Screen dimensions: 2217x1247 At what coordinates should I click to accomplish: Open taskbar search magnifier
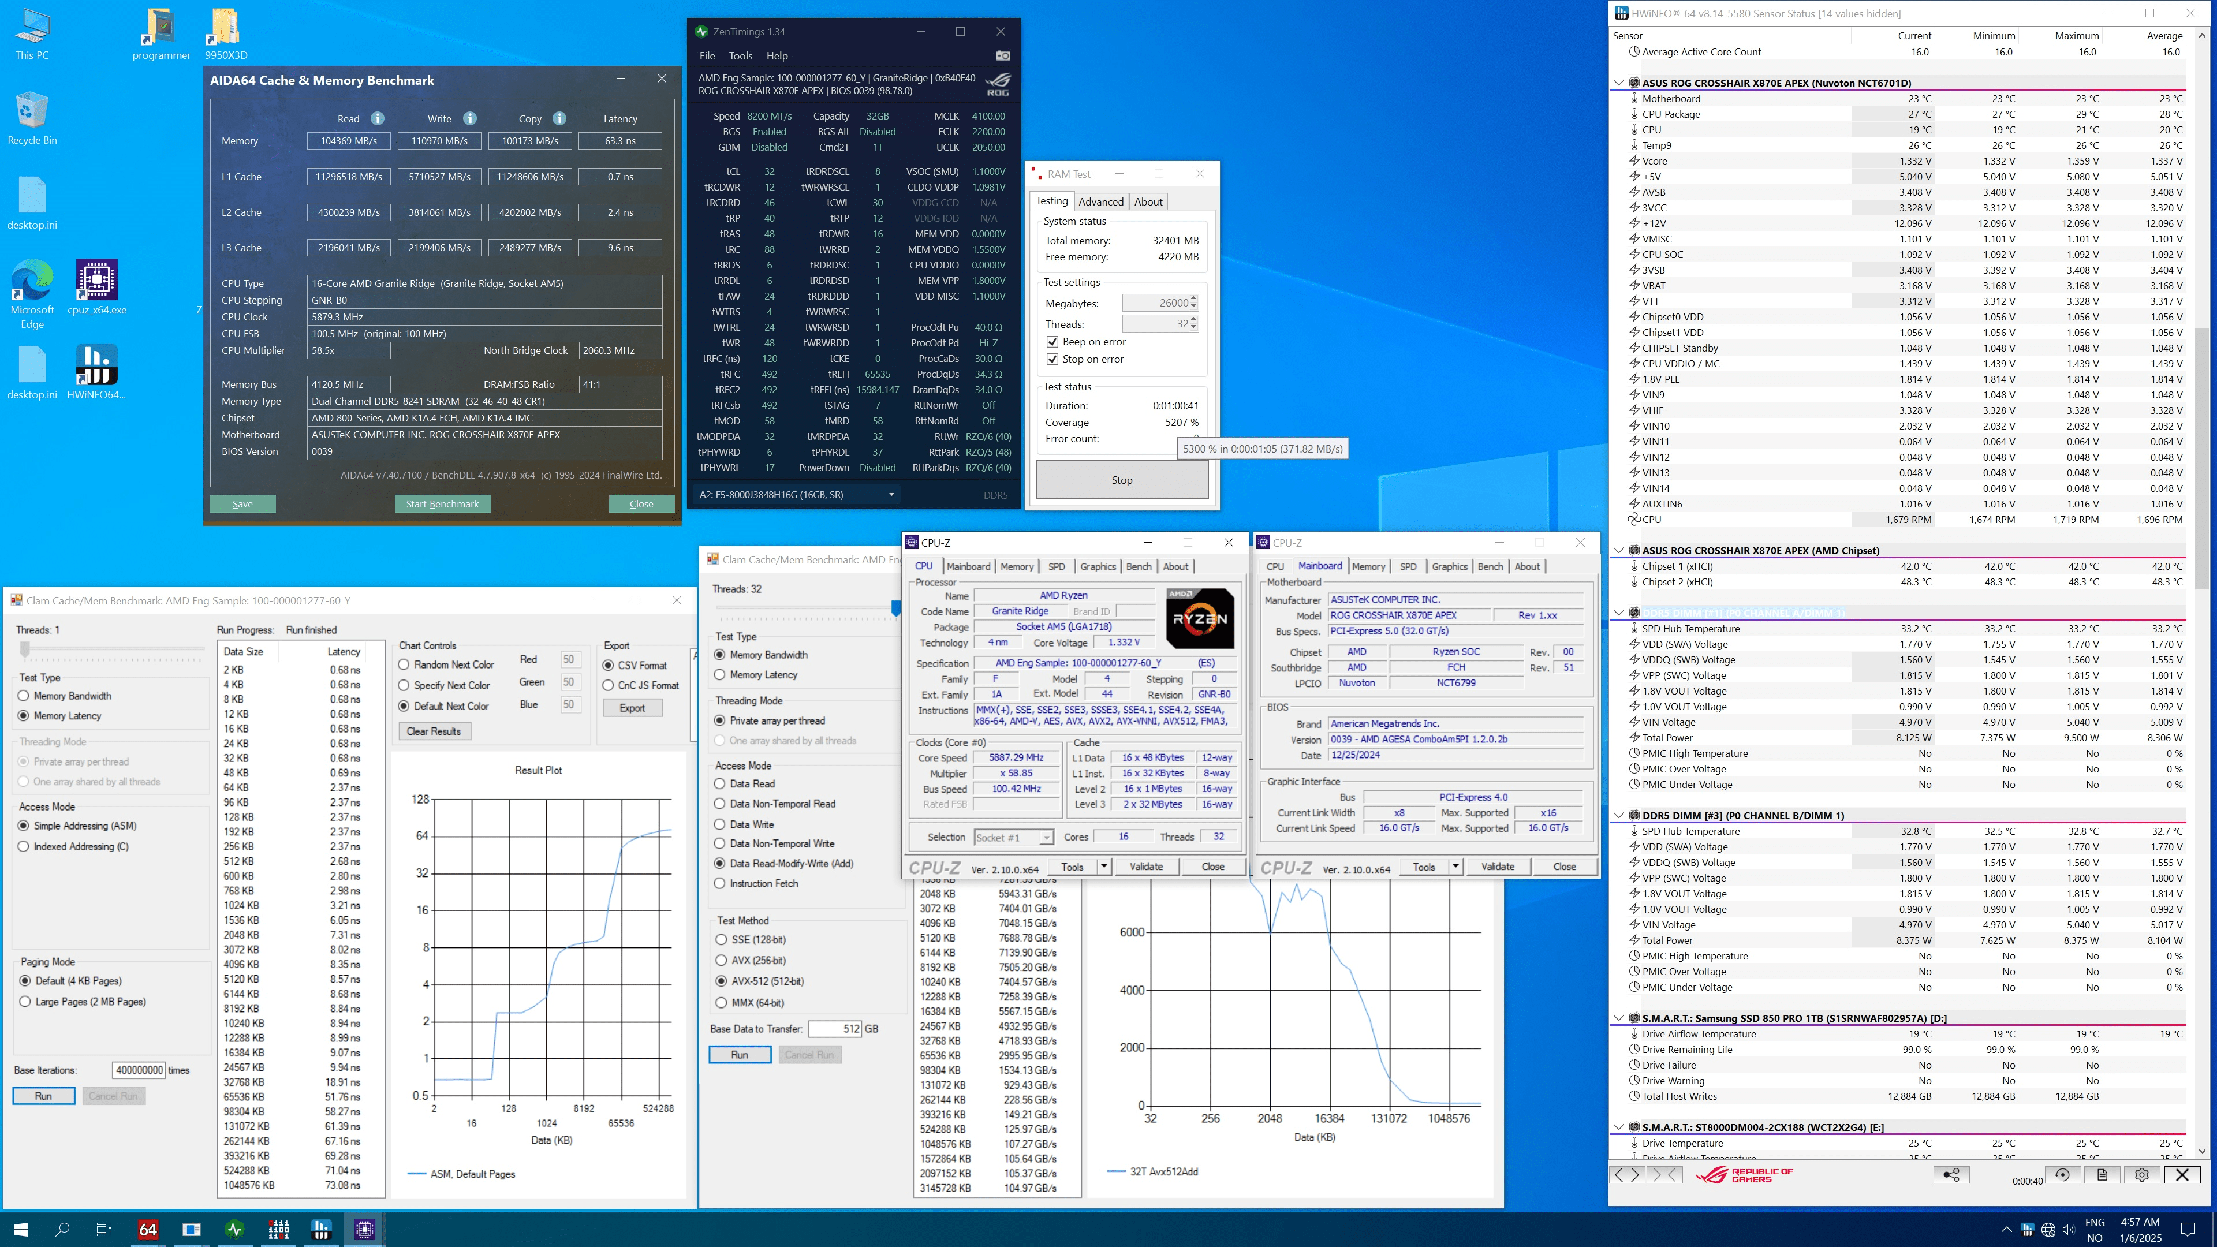[62, 1230]
